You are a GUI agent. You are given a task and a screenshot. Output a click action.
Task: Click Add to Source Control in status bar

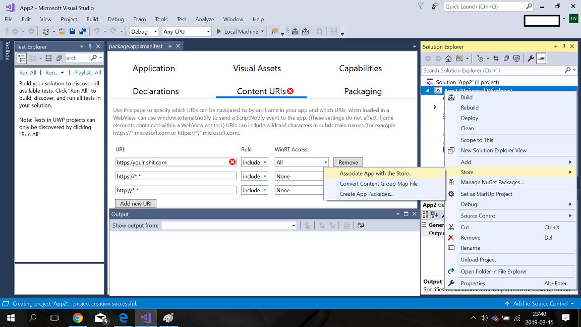click(x=540, y=303)
